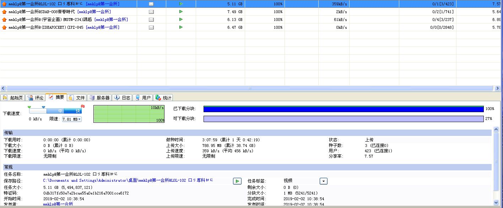The width and height of the screenshot is (503, 208).
Task: Show the 统计 statistics tab
Action: pyautogui.click(x=164, y=98)
